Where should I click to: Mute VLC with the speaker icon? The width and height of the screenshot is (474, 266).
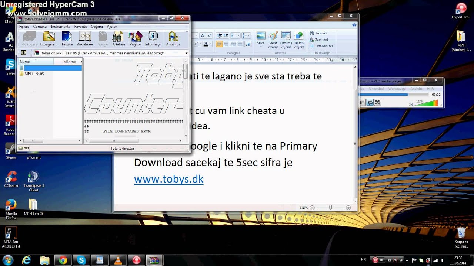pyautogui.click(x=411, y=105)
